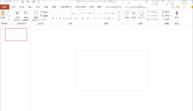The image size is (193, 111).
Task: Clear all text formatting
Action: click(x=90, y=13)
